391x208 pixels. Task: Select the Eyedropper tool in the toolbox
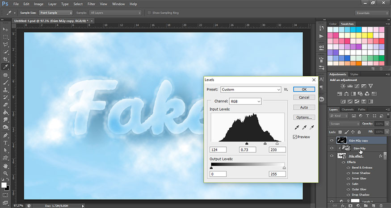[5, 67]
